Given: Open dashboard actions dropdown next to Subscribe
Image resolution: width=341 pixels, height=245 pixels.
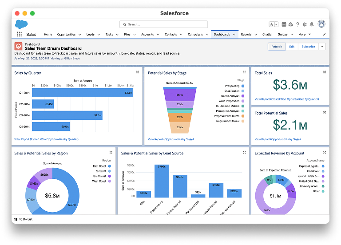Looking at the screenshot, I should click(x=322, y=47).
